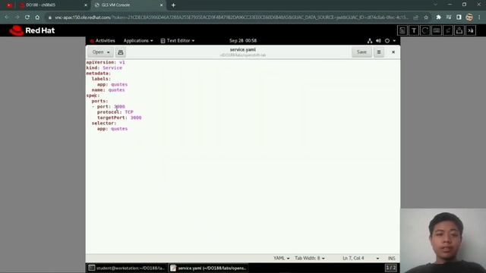Click the 'selector:' line
The image size is (486, 273).
tap(104, 123)
